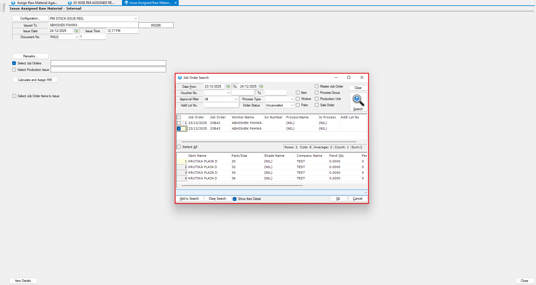Click the Job Order Search window icon
Screen dimensions: 536x285
click(180, 77)
